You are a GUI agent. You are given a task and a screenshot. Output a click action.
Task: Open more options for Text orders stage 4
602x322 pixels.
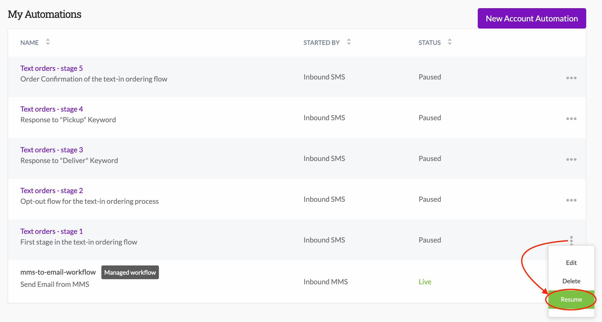click(x=571, y=119)
